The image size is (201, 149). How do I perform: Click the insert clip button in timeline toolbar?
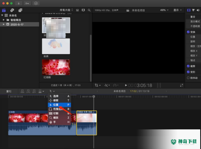point(28,91)
